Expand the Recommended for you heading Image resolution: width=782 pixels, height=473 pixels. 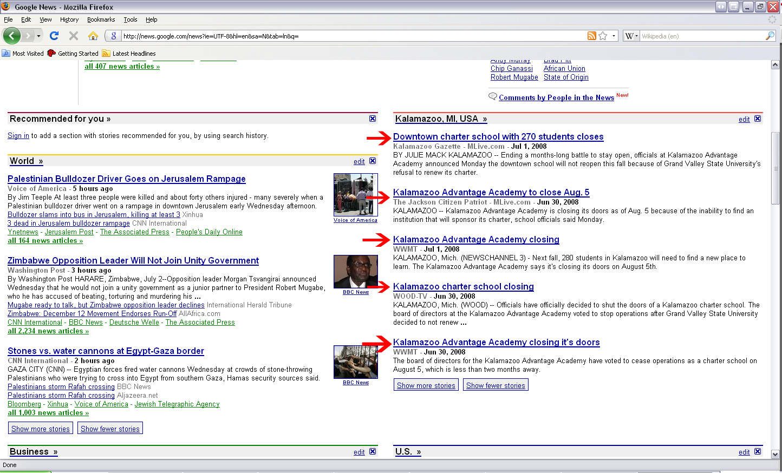click(x=60, y=119)
